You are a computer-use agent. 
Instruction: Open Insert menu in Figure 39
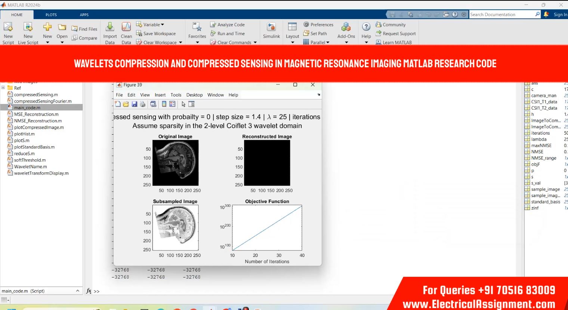[160, 95]
